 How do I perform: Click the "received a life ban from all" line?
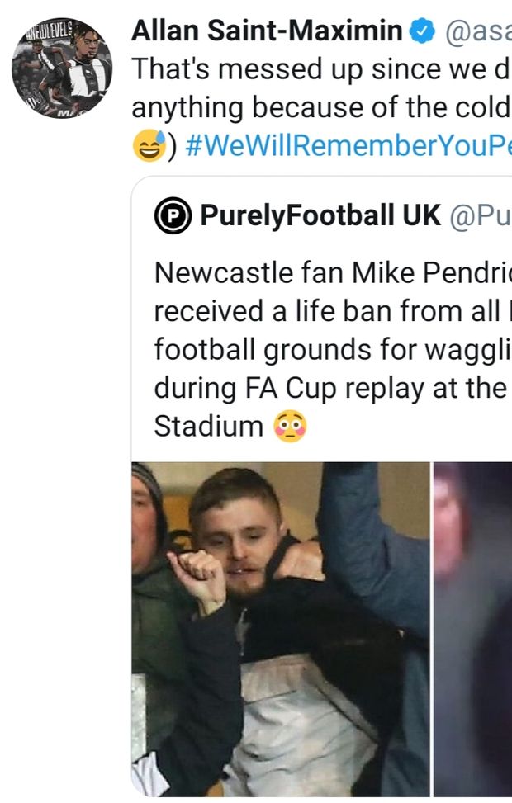pyautogui.click(x=330, y=310)
